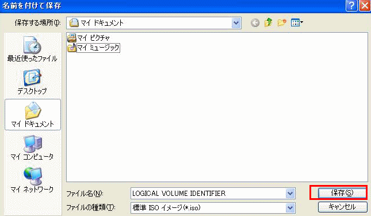The image size is (371, 216).
Task: Select the マイ ミュージック folder icon
Action: pos(72,48)
